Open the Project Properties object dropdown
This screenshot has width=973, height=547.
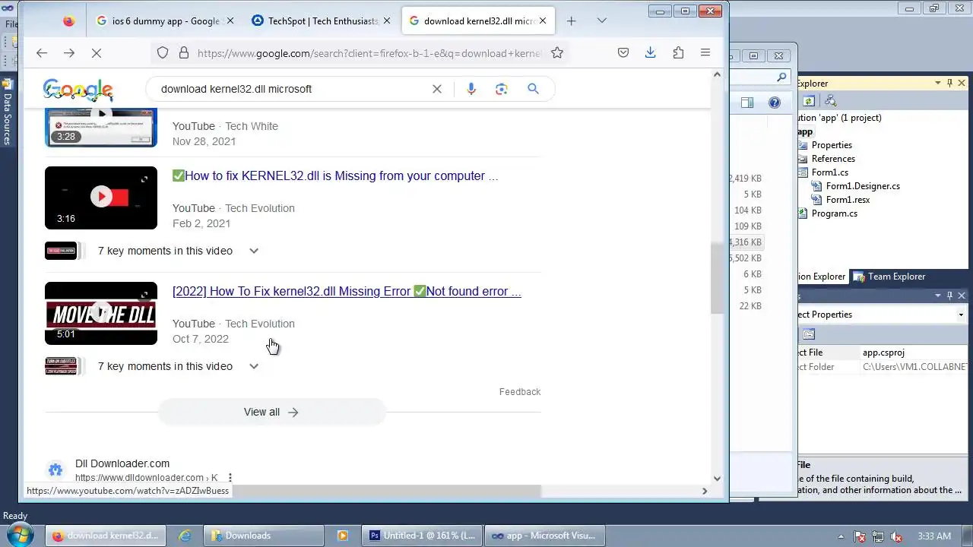(961, 315)
